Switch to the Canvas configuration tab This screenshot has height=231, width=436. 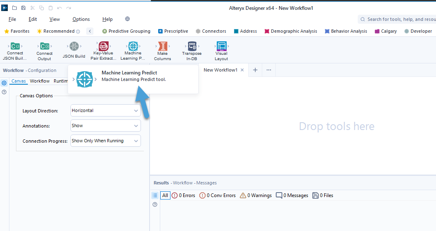(x=18, y=81)
